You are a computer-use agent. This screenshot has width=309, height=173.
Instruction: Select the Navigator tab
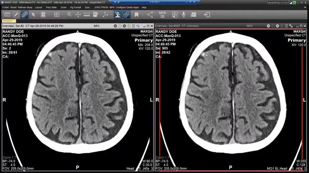click(x=9, y=21)
